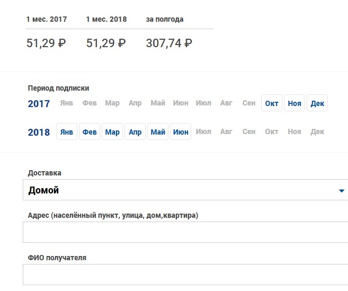This screenshot has width=348, height=291.
Task: Toggle January 2018 subscription month
Action: [x=67, y=132]
